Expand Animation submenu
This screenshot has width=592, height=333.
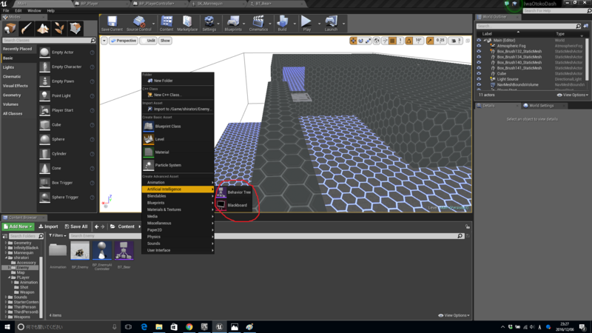[x=178, y=182]
